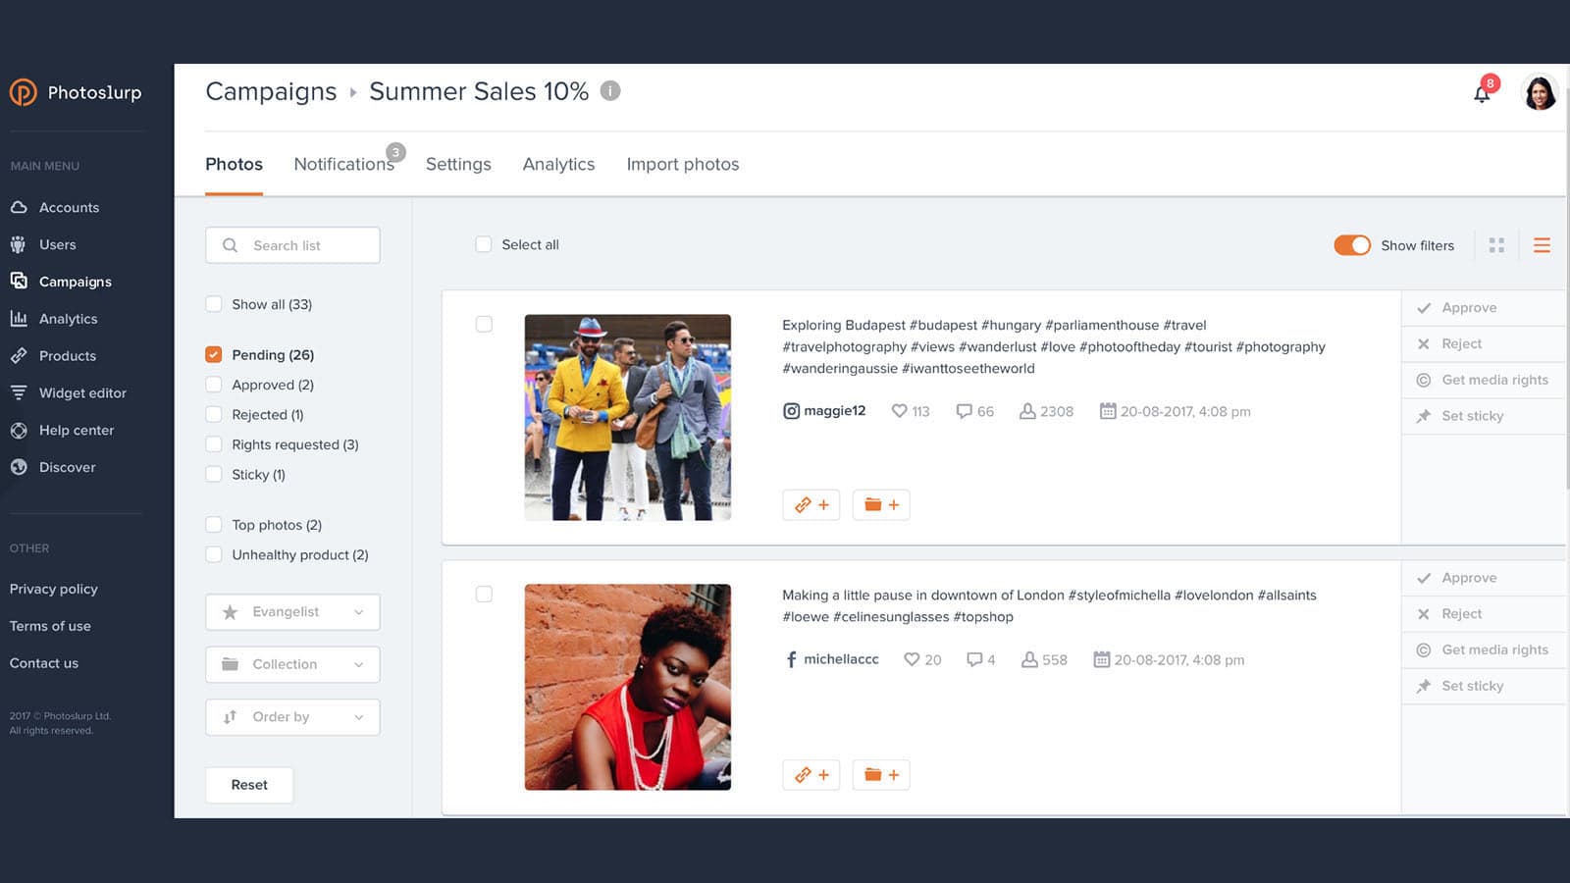1570x883 pixels.
Task: Open the user profile avatar
Action: [x=1539, y=93]
